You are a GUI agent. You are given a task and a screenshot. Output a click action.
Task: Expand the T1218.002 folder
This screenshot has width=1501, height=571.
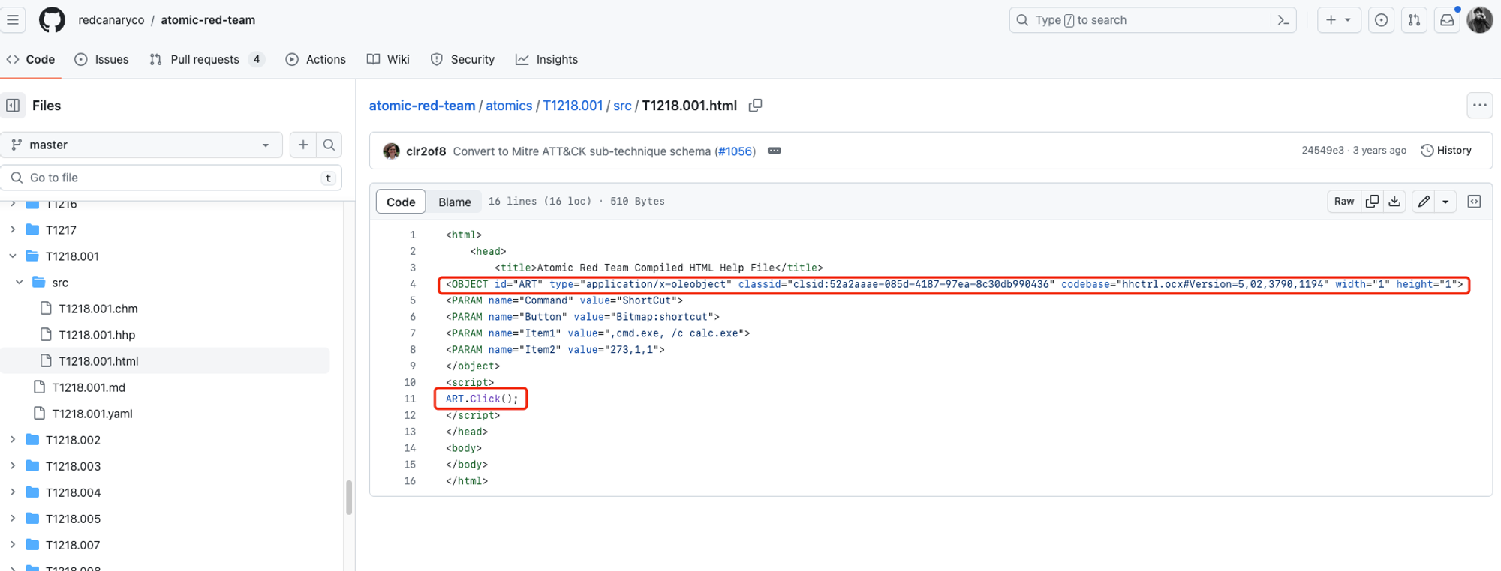pos(13,440)
